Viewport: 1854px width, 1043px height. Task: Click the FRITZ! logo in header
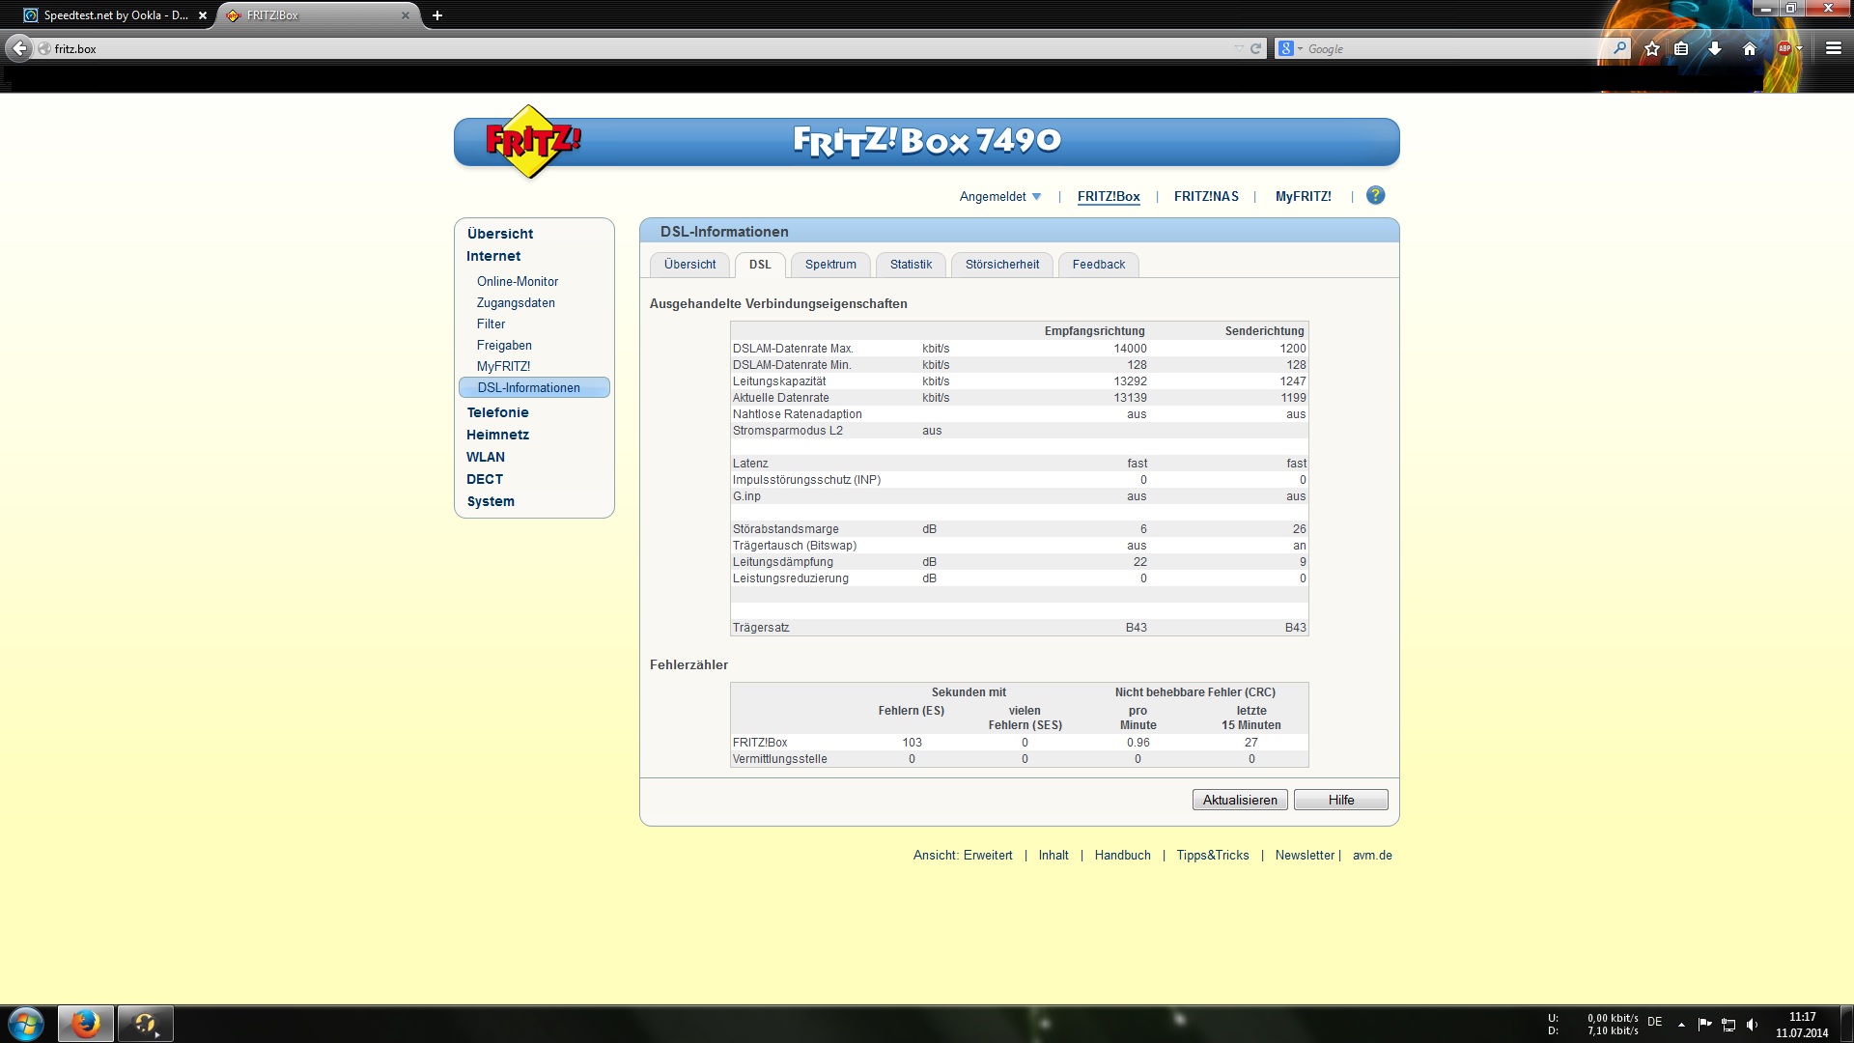point(532,142)
